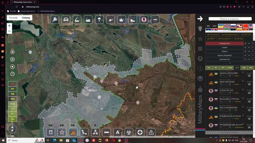Click the warning triangle marker icon

151,132
